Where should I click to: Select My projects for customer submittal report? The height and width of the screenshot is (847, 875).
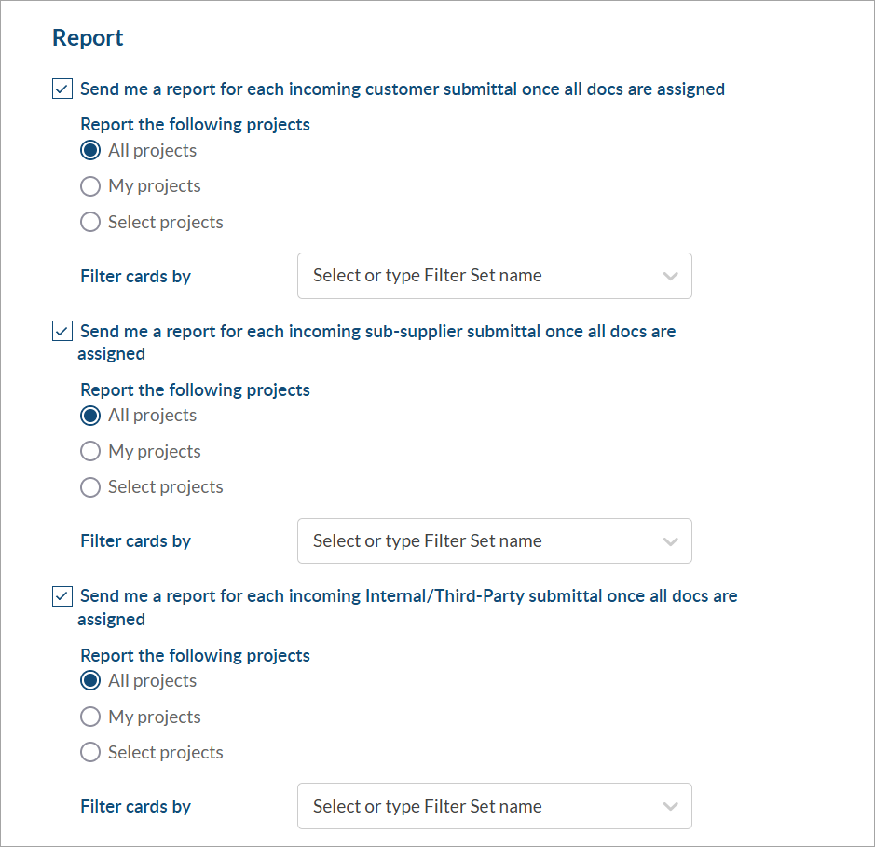click(x=90, y=186)
